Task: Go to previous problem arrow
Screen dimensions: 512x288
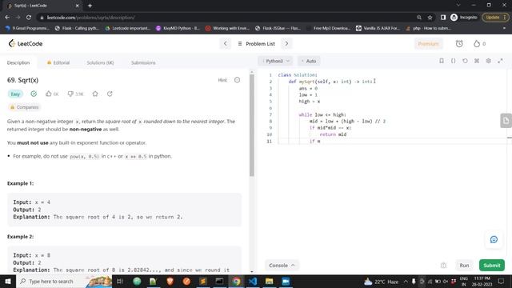Action: tap(225, 43)
